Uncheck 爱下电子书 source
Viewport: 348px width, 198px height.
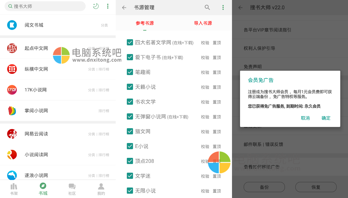130,57
